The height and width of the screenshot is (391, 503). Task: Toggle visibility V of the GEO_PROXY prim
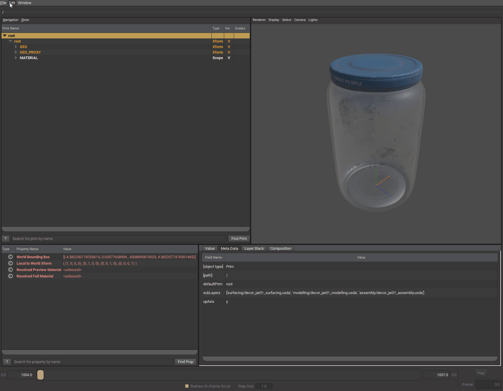pyautogui.click(x=229, y=52)
